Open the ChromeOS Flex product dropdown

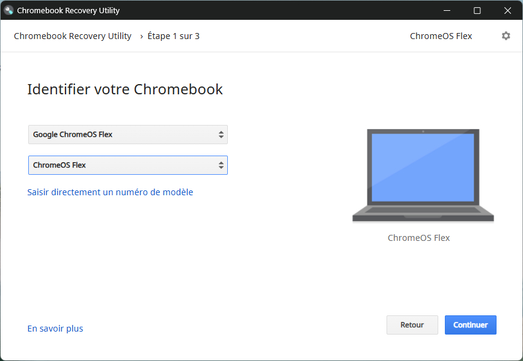(x=127, y=165)
